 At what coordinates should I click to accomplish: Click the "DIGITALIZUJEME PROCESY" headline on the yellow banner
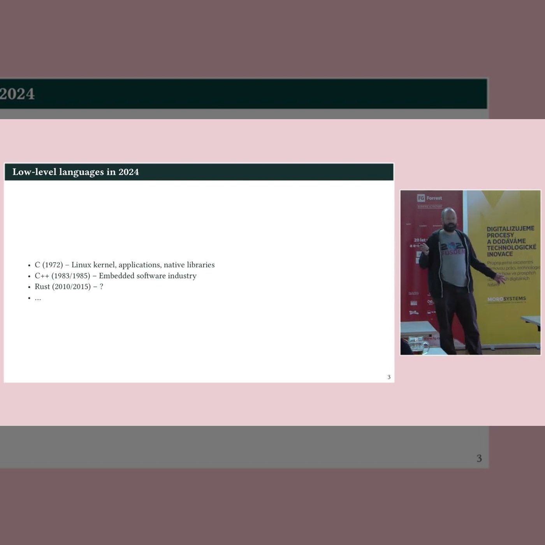click(511, 241)
